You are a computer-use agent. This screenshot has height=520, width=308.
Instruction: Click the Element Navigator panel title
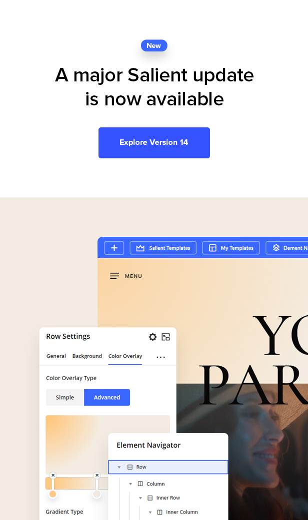pos(148,445)
